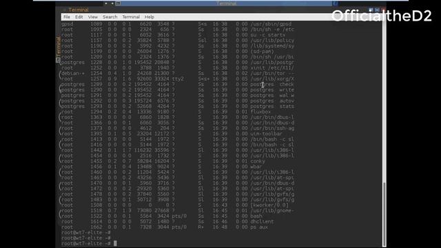This screenshot has width=441, height=248.
Task: Click the '/usr/lib/xorg/X' command text
Action: coord(272,79)
